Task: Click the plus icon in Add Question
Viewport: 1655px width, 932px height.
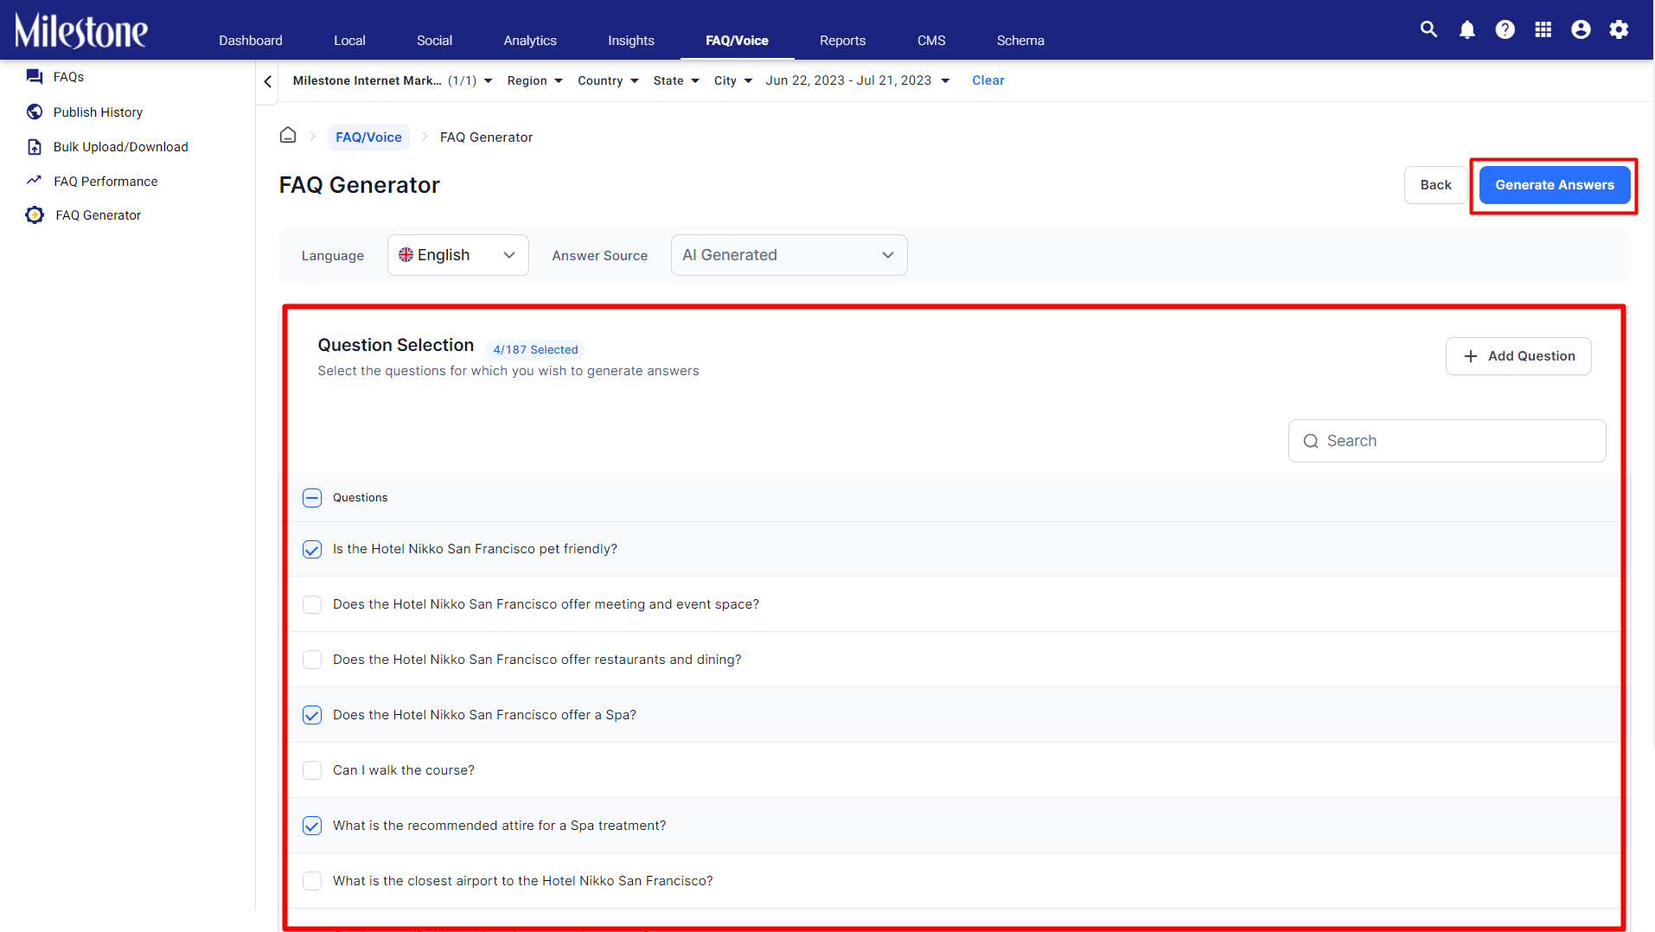Action: (1470, 356)
